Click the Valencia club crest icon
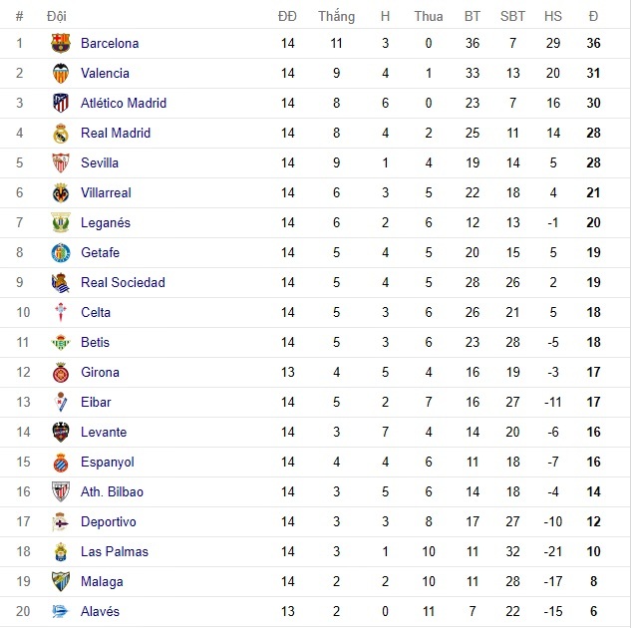The height and width of the screenshot is (628, 632). [x=61, y=74]
